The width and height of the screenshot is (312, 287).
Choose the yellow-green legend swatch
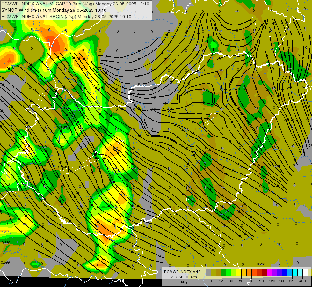click(234, 273)
